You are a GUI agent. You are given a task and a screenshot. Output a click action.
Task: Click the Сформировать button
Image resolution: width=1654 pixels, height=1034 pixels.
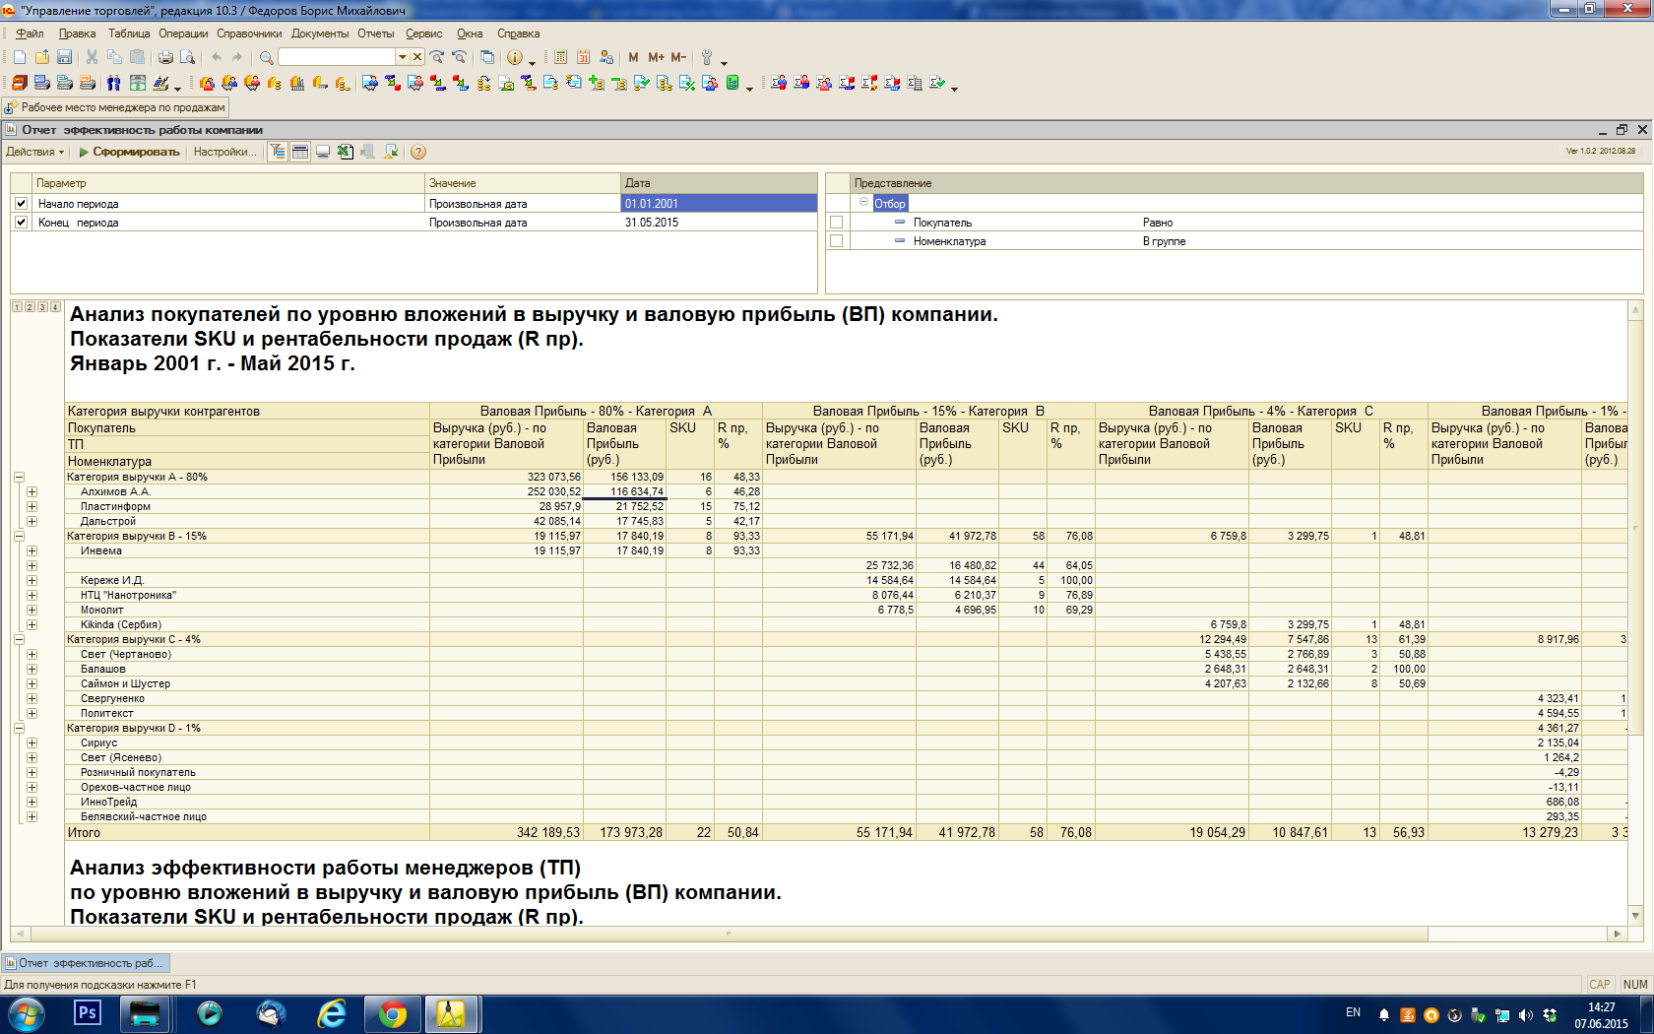(129, 152)
